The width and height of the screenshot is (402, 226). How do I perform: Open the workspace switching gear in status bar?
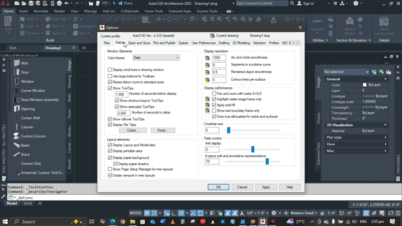pos(274,213)
